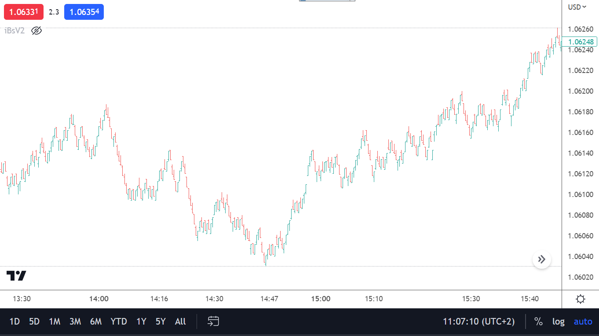Select the 5D time range
The image size is (599, 336).
[34, 321]
